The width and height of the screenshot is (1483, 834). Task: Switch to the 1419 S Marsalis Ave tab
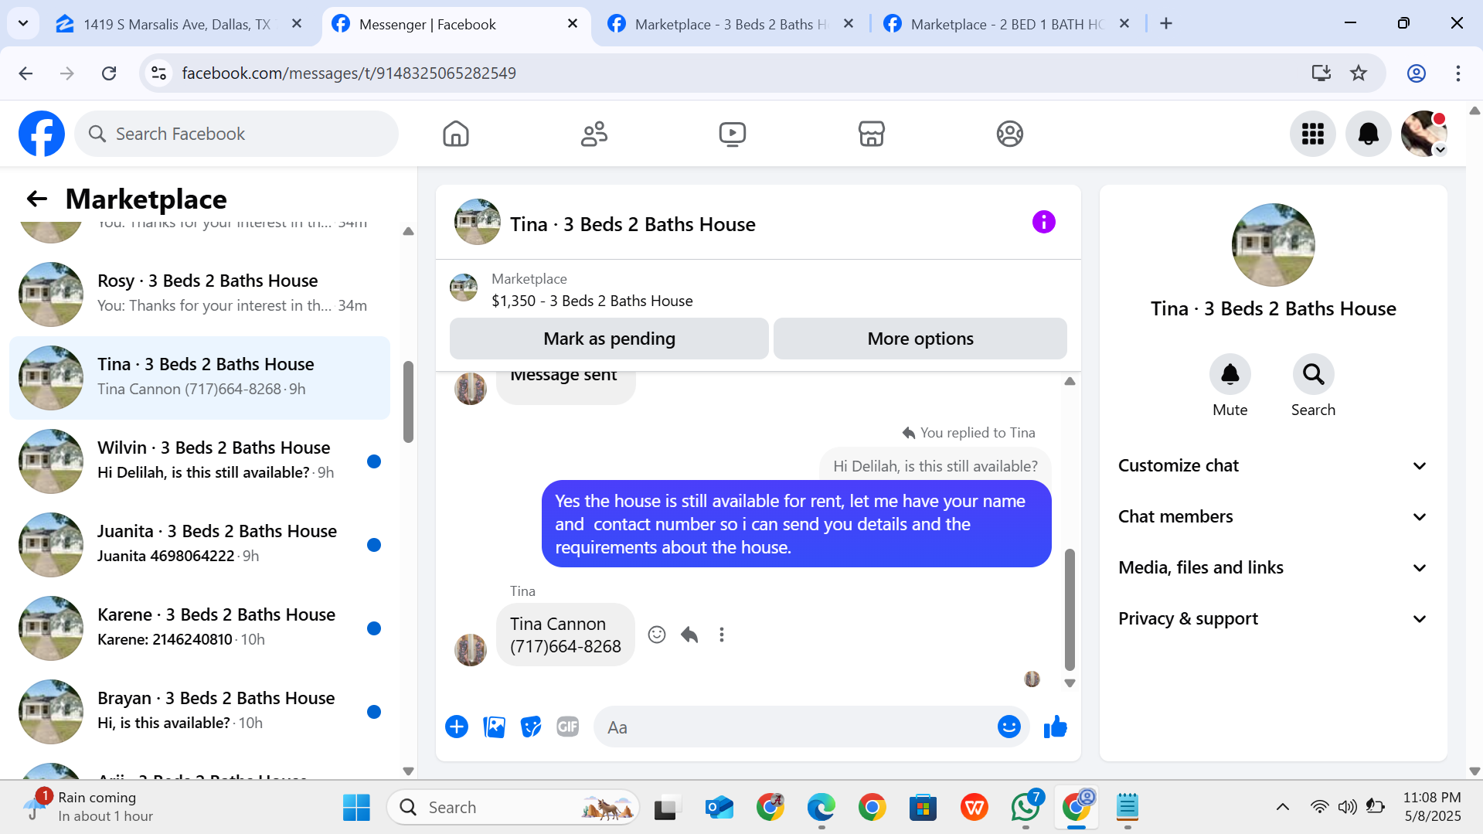[178, 24]
